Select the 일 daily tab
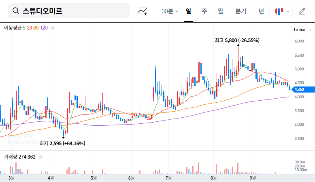Viewport: 315px width, 182px height. [x=188, y=11]
